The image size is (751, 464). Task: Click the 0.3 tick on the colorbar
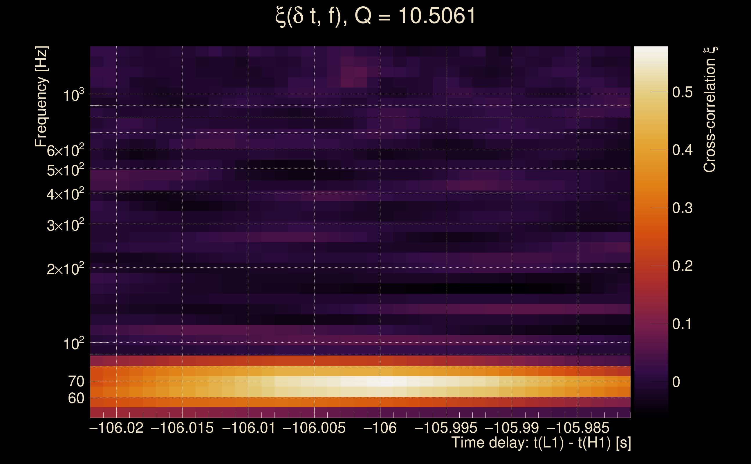[682, 208]
